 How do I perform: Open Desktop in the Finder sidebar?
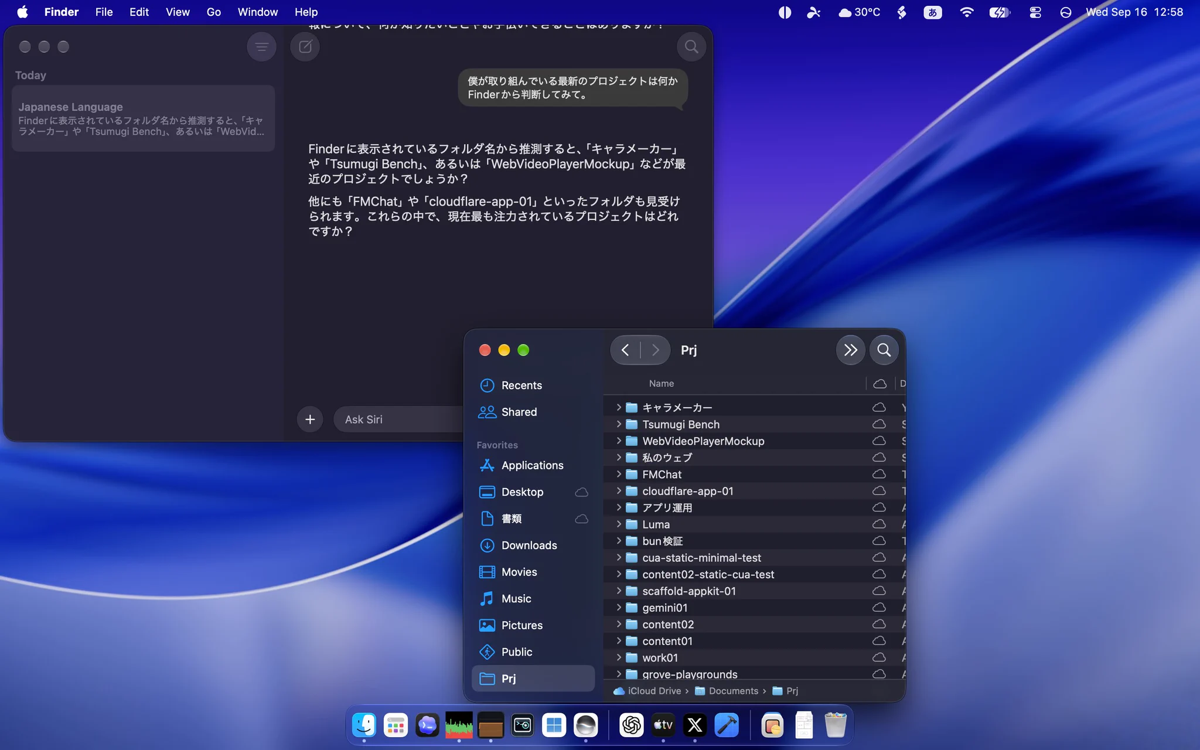(533, 492)
